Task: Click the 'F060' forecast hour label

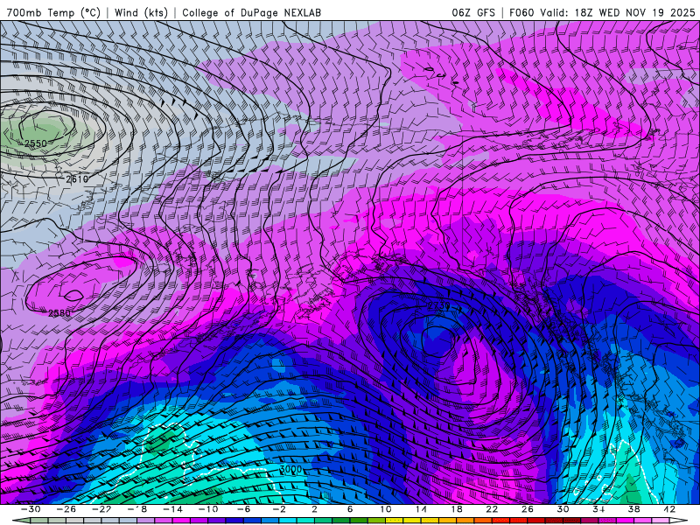Action: pos(521,13)
